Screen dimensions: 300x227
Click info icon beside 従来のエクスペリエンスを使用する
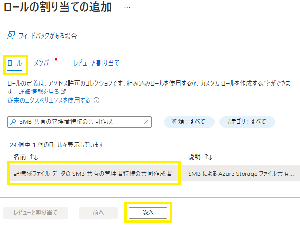pos(96,100)
